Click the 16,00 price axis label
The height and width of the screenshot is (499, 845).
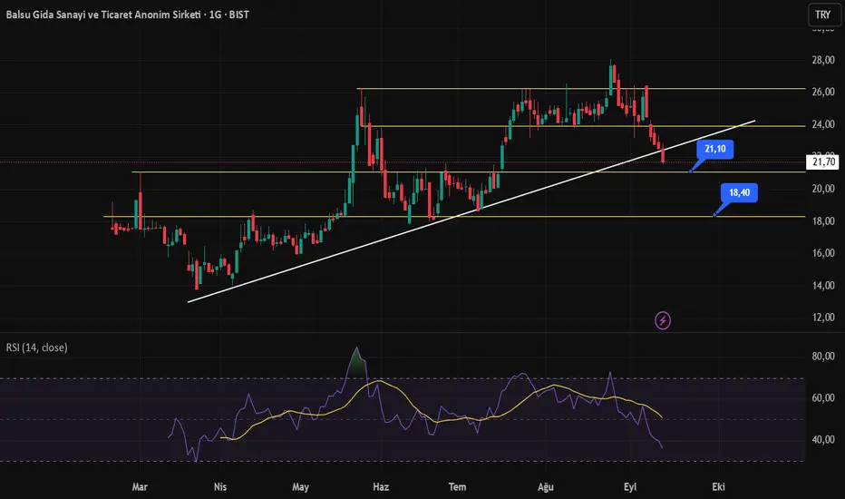[823, 252]
